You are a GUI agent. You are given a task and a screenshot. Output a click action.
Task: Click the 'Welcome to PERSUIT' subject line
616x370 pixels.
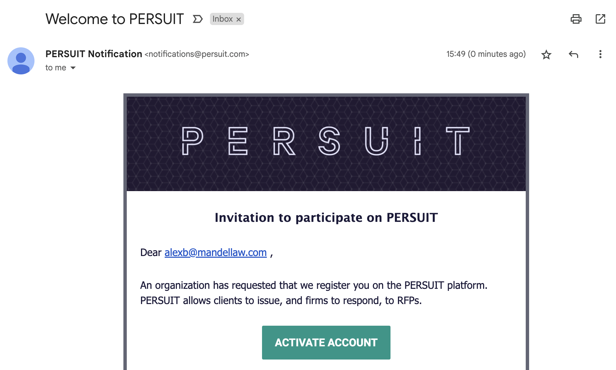(115, 19)
